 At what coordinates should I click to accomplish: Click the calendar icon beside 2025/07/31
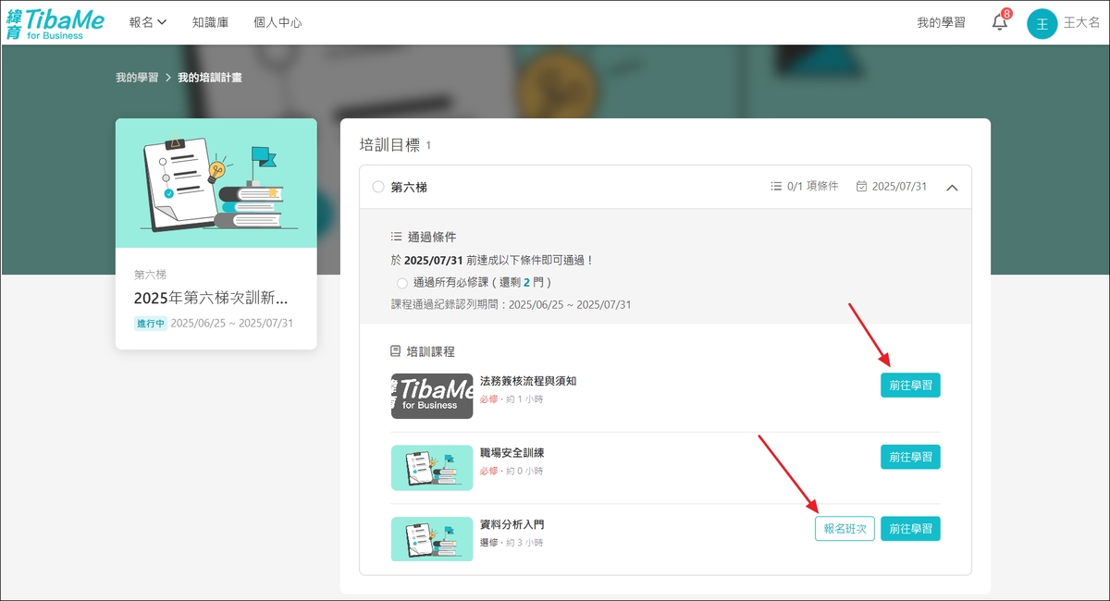(862, 187)
